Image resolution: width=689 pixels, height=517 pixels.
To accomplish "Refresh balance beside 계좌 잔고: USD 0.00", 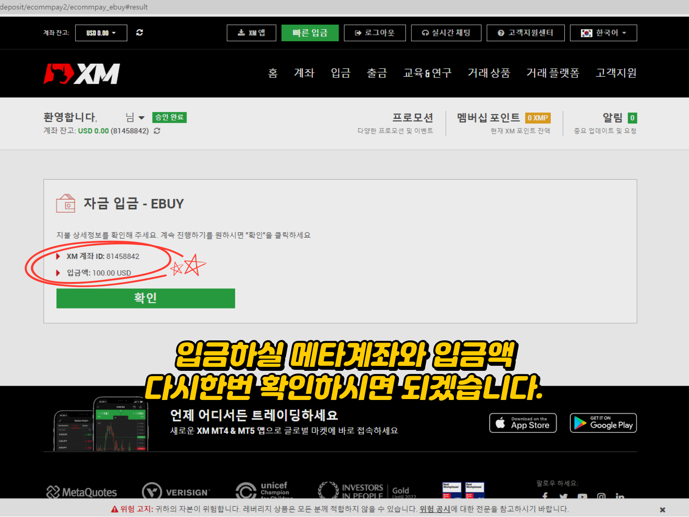I will 157,130.
